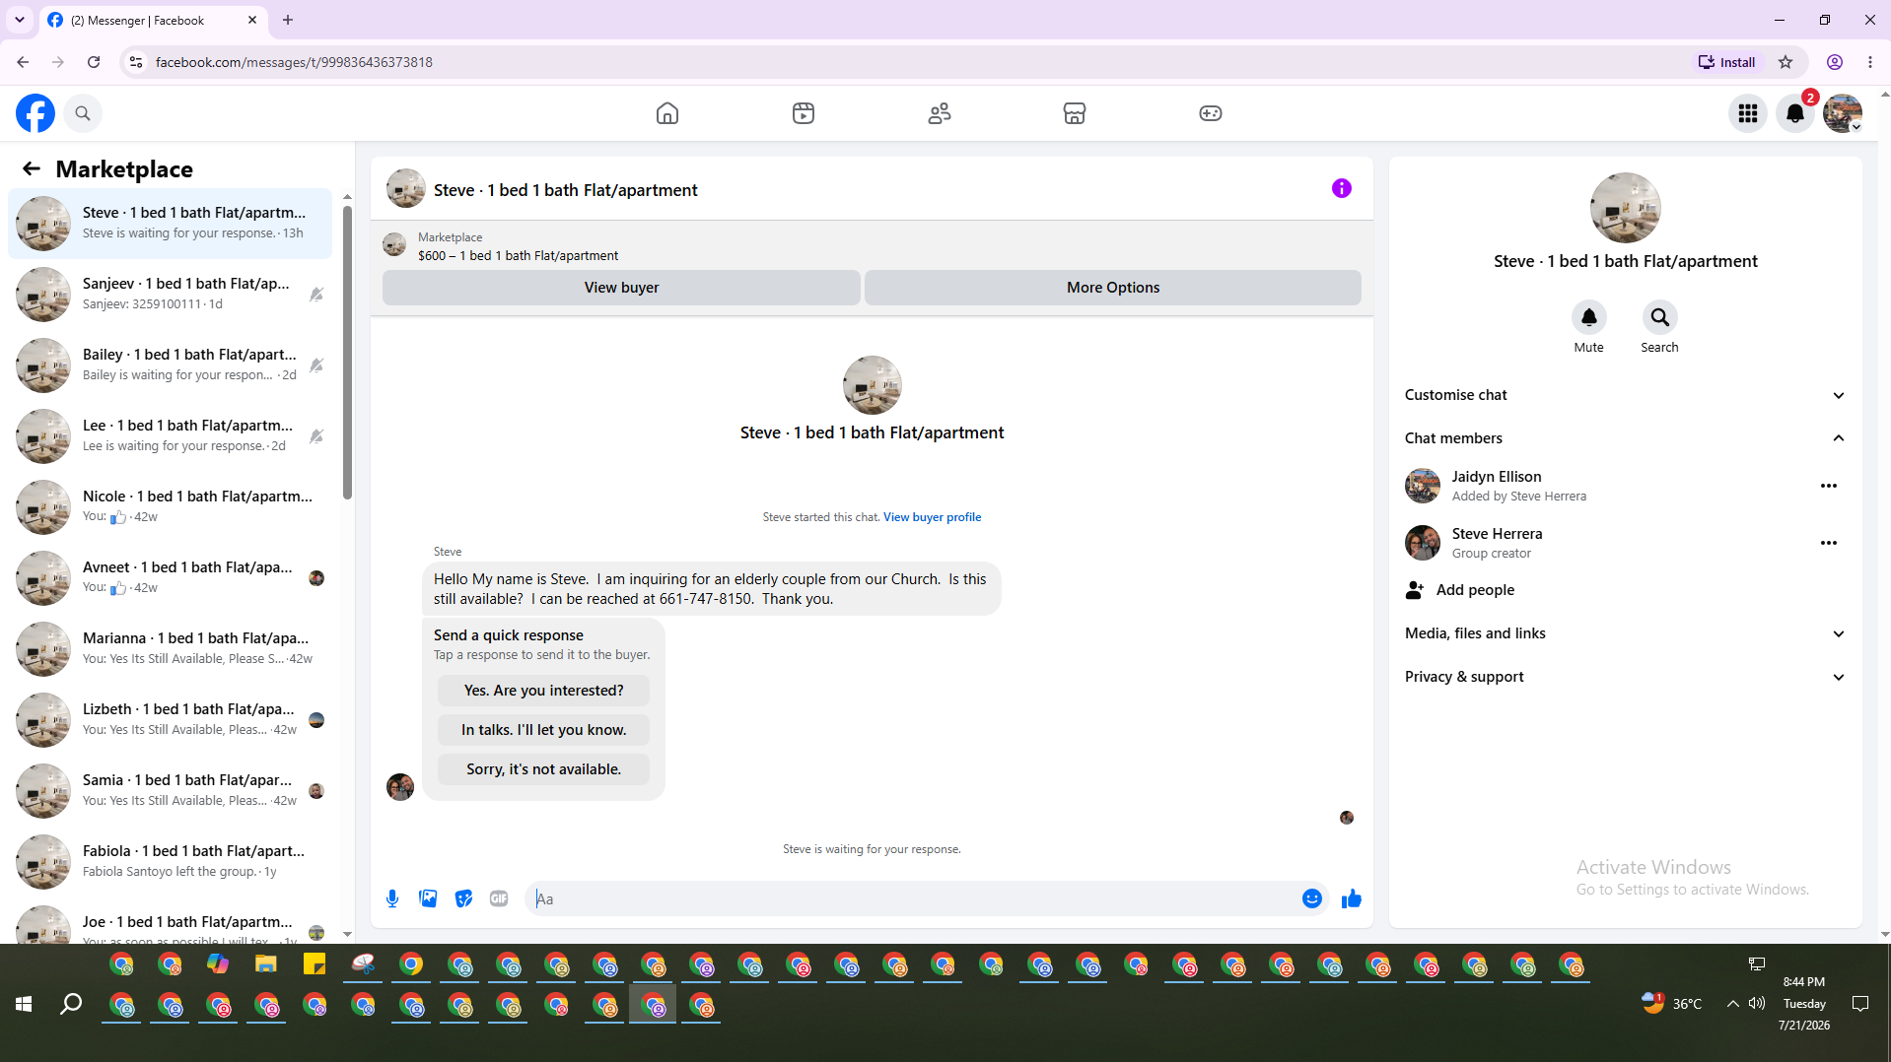Image resolution: width=1891 pixels, height=1062 pixels.
Task: Open the Nicole conversation in the list
Action: 171,507
